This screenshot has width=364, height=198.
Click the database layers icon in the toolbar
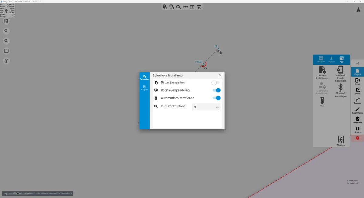coord(199,7)
